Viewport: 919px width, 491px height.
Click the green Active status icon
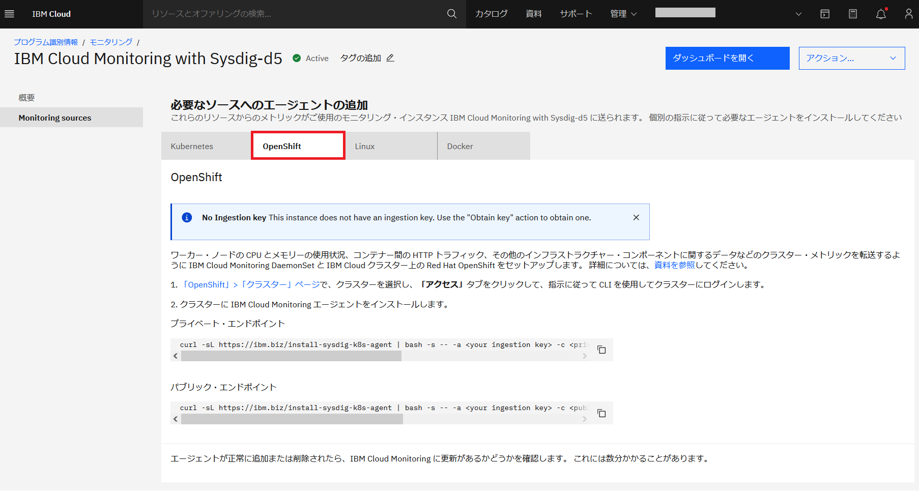[x=297, y=58]
